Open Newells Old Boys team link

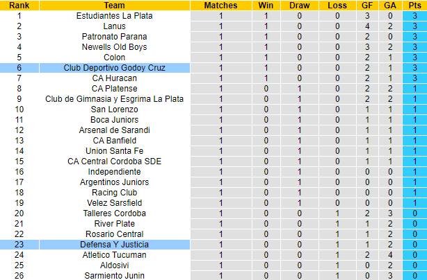click(114, 47)
